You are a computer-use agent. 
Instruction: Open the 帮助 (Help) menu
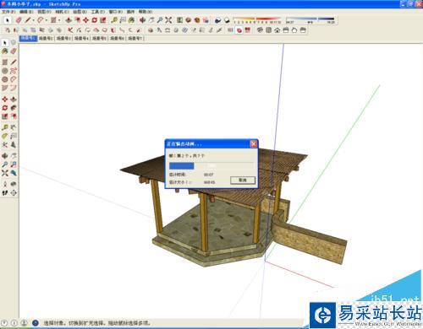146,12
